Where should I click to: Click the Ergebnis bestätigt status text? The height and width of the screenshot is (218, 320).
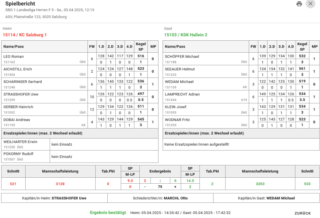pyautogui.click(x=108, y=212)
